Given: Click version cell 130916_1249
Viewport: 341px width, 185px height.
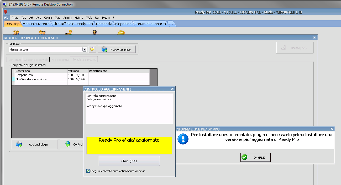Looking at the screenshot, I should [x=78, y=79].
